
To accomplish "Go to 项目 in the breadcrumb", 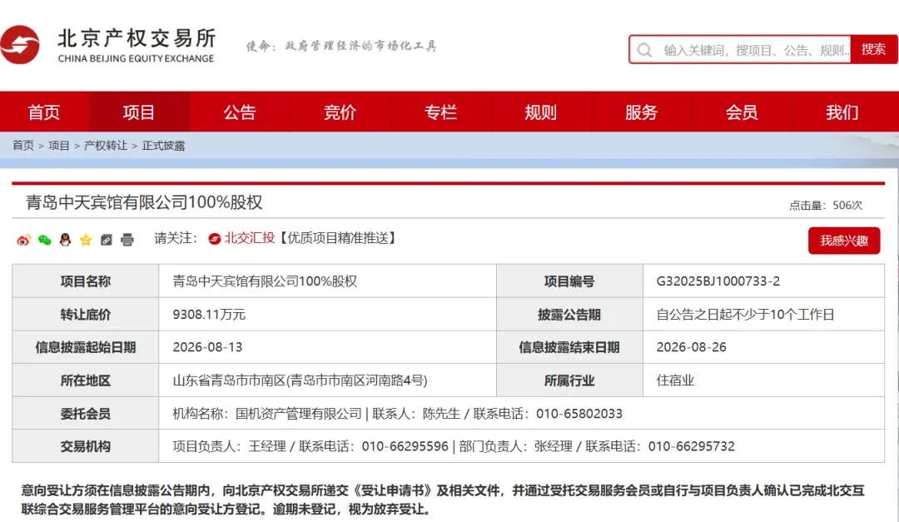I will point(59,146).
